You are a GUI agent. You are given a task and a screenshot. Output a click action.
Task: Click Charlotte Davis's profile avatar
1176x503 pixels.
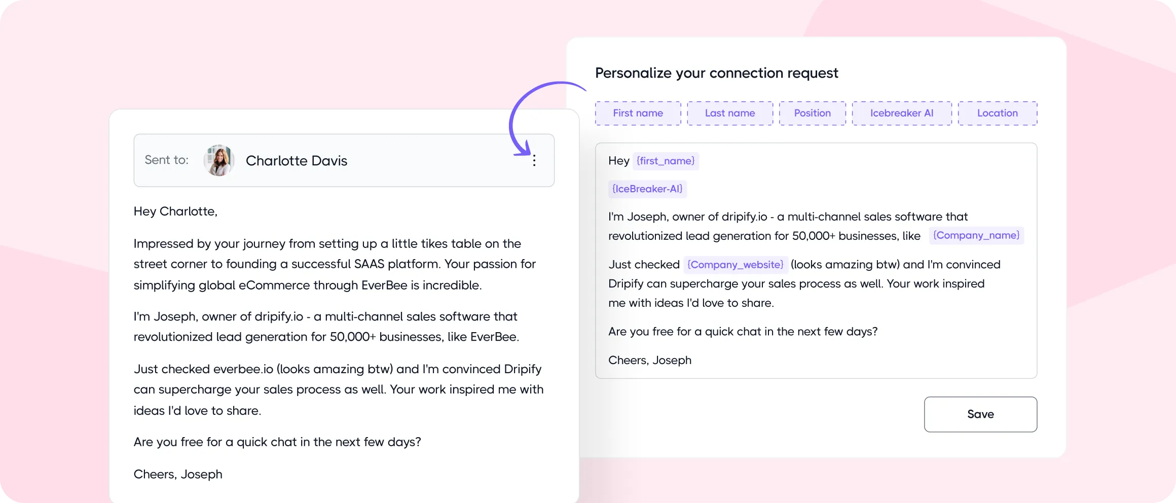pos(218,160)
